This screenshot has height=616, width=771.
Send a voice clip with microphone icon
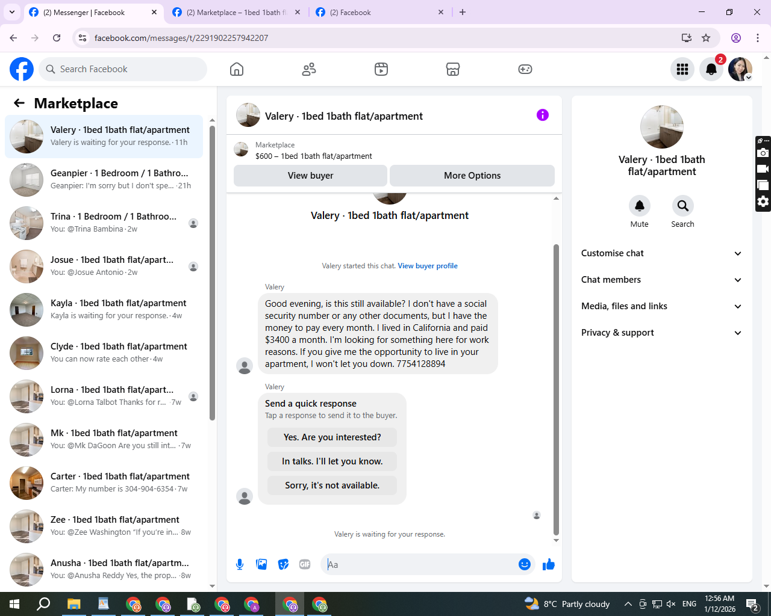pyautogui.click(x=240, y=564)
